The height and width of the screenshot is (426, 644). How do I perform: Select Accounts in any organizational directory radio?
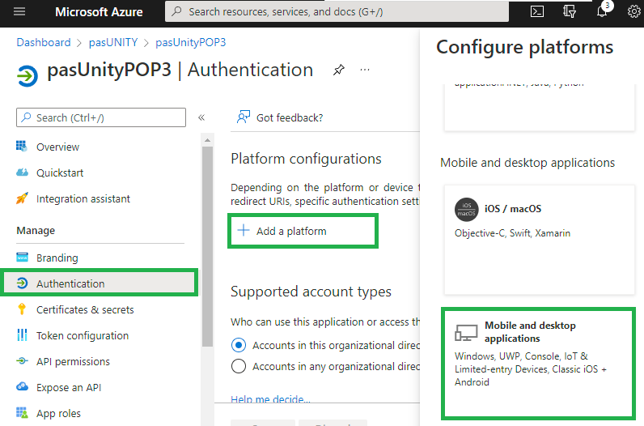click(239, 366)
